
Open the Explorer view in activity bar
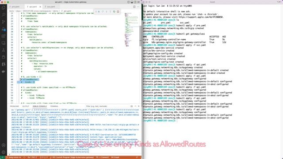(x=4, y=8)
